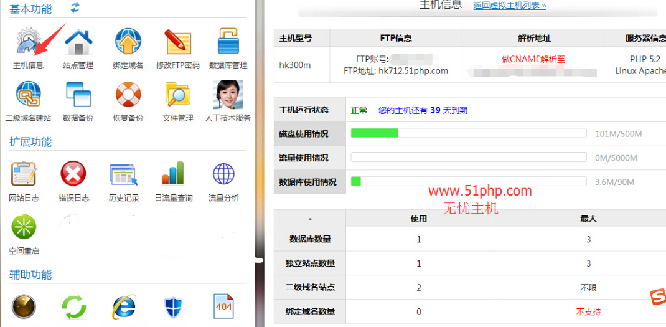
Task: Click the 流量使用情况 empty usage bar
Action: 469,158
